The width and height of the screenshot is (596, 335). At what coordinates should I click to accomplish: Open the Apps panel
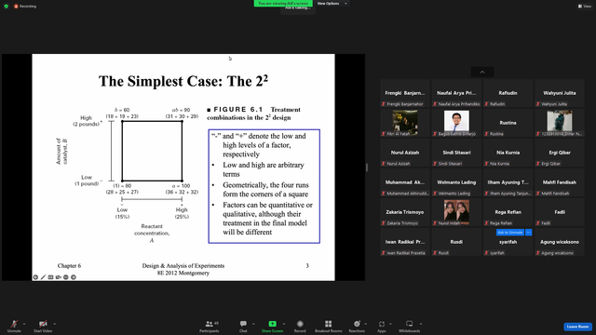click(x=382, y=326)
